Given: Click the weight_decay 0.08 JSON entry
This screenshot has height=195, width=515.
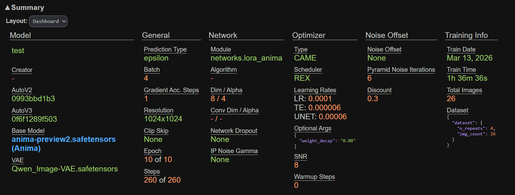Looking at the screenshot, I should (x=327, y=141).
